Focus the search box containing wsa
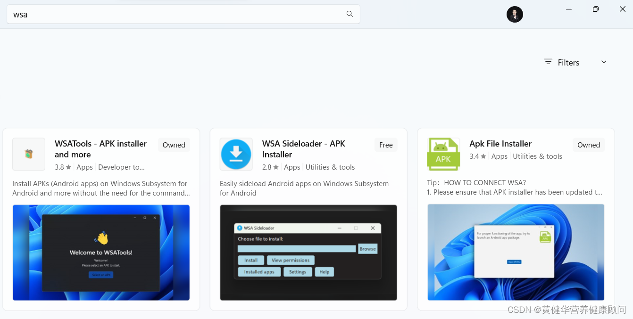 point(183,14)
